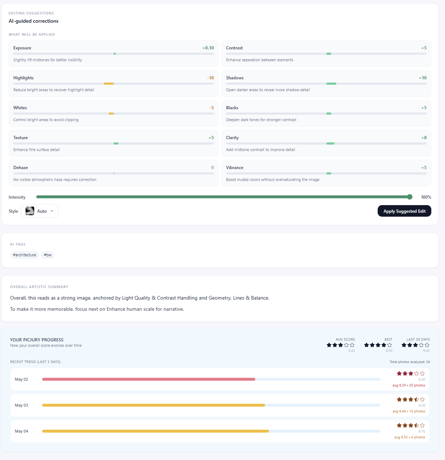Click the Contrast slider track
The height and width of the screenshot is (460, 445).
point(326,54)
